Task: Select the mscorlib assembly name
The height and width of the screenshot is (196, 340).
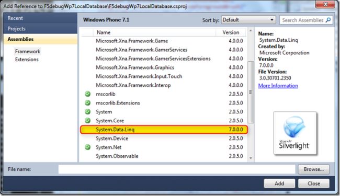Action: click(x=106, y=94)
